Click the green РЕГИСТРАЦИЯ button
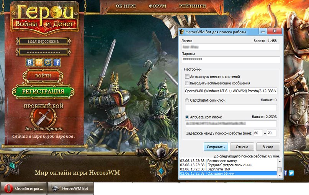This screenshot has height=195, width=309. tap(43, 91)
